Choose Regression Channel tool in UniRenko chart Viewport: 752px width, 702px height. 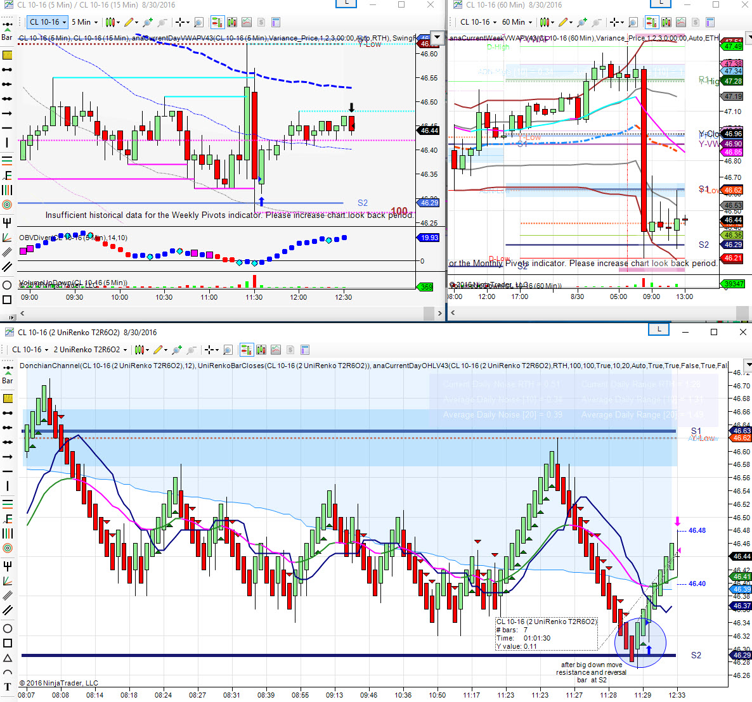[8, 596]
